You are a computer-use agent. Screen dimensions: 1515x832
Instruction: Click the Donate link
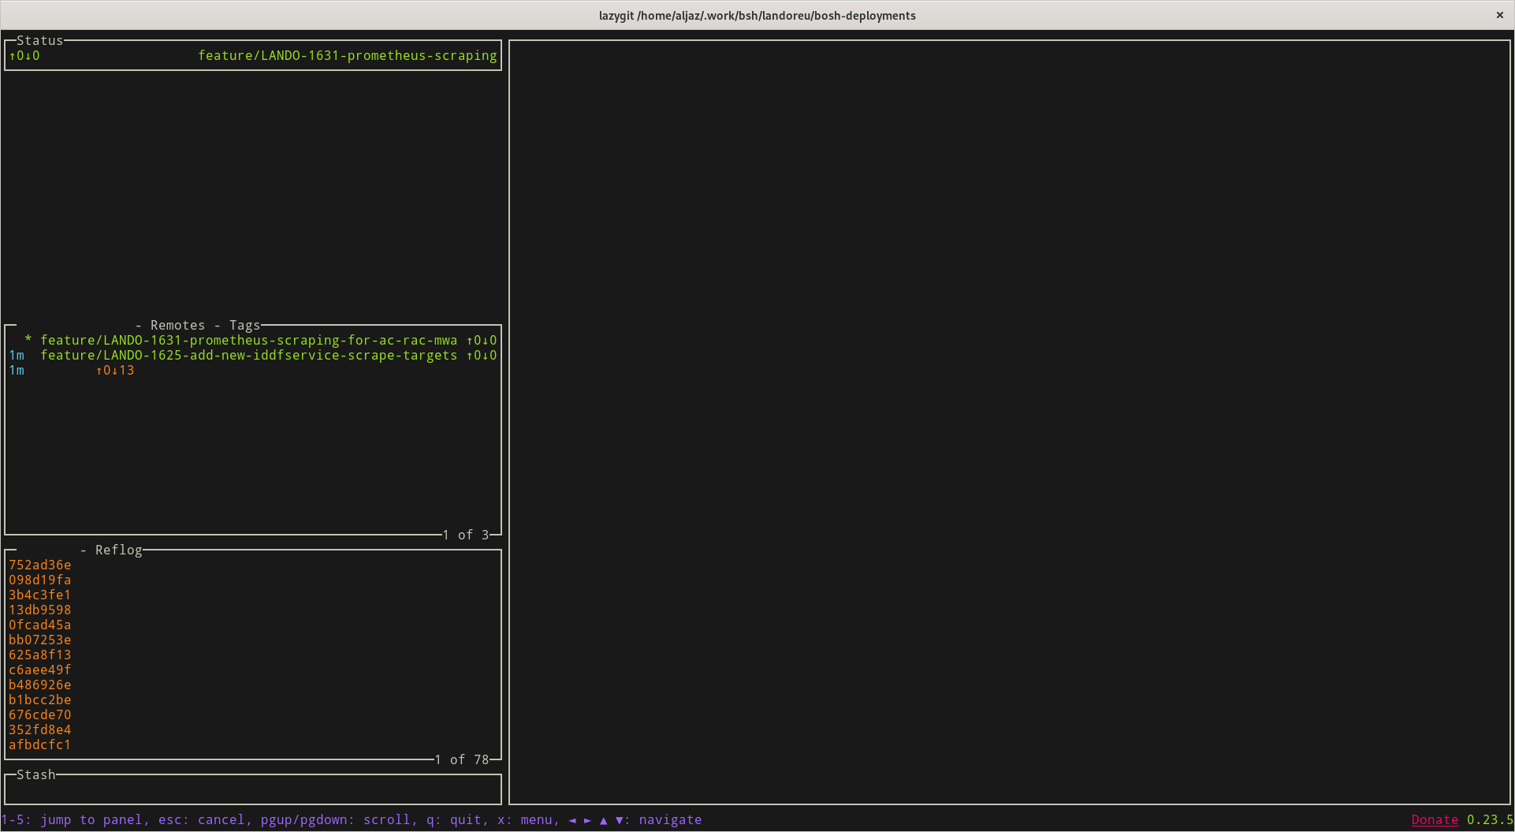(1435, 819)
